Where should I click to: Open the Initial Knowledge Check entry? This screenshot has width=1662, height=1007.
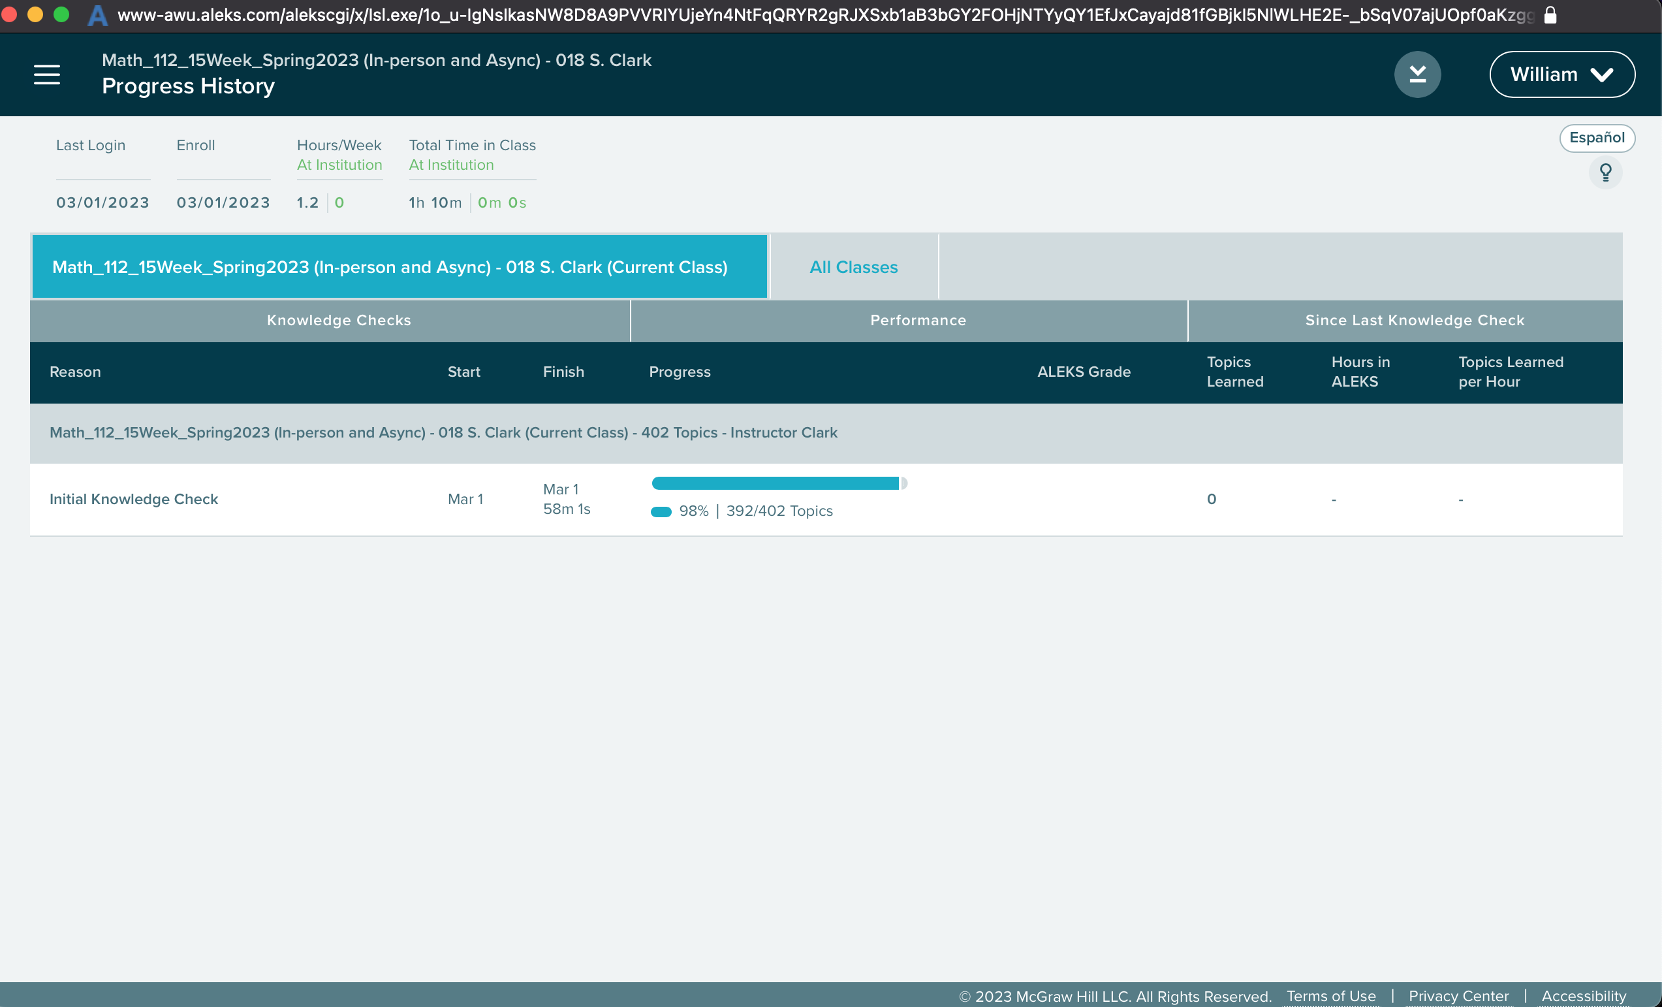(134, 500)
